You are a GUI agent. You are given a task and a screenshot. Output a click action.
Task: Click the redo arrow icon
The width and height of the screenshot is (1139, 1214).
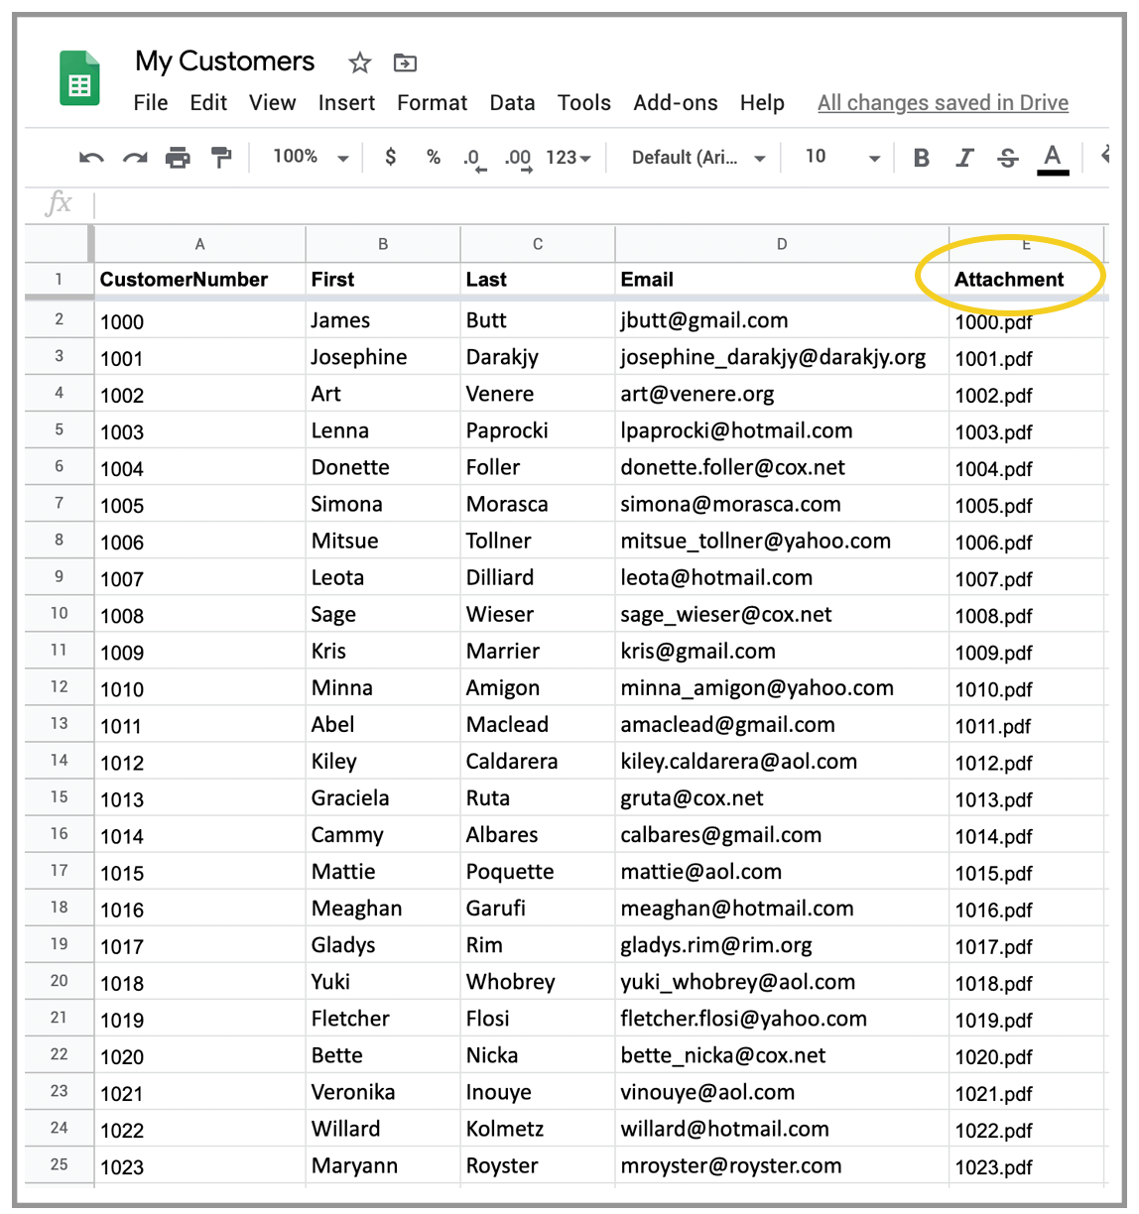[x=135, y=158]
